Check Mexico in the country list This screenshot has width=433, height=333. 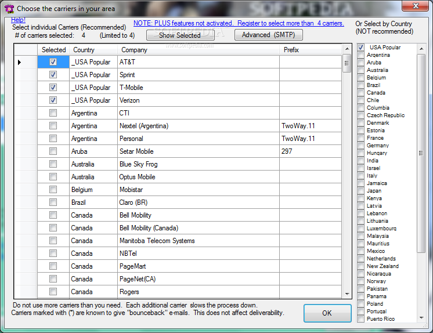(x=360, y=251)
